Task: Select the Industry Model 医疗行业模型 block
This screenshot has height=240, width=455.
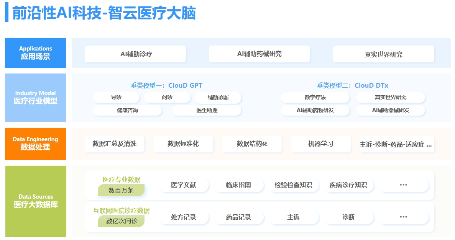Action: point(35,97)
